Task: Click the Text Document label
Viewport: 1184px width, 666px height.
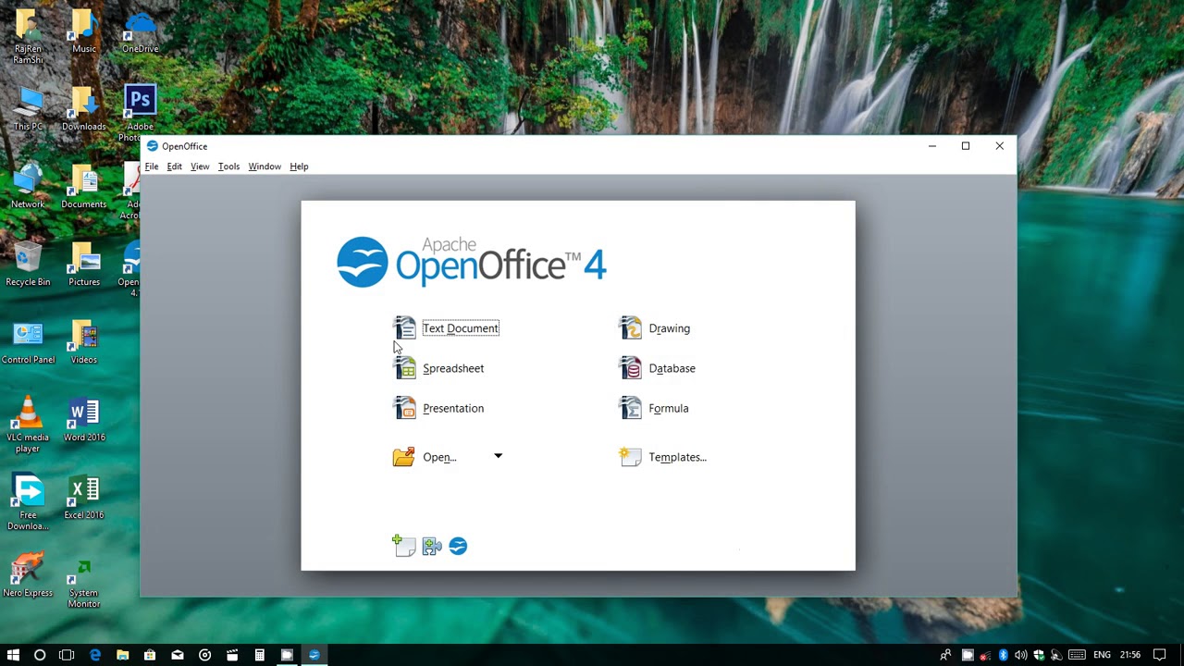Action: 461,328
